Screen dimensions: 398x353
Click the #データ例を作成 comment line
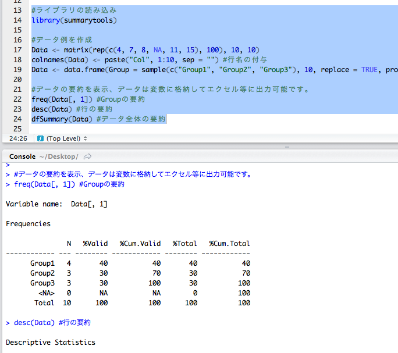pyautogui.click(x=62, y=40)
